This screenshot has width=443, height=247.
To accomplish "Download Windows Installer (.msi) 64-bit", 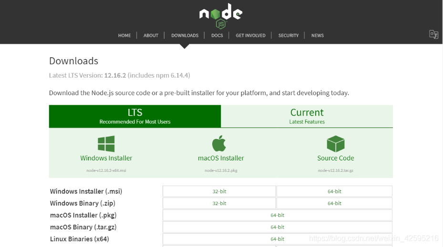I will (334, 191).
